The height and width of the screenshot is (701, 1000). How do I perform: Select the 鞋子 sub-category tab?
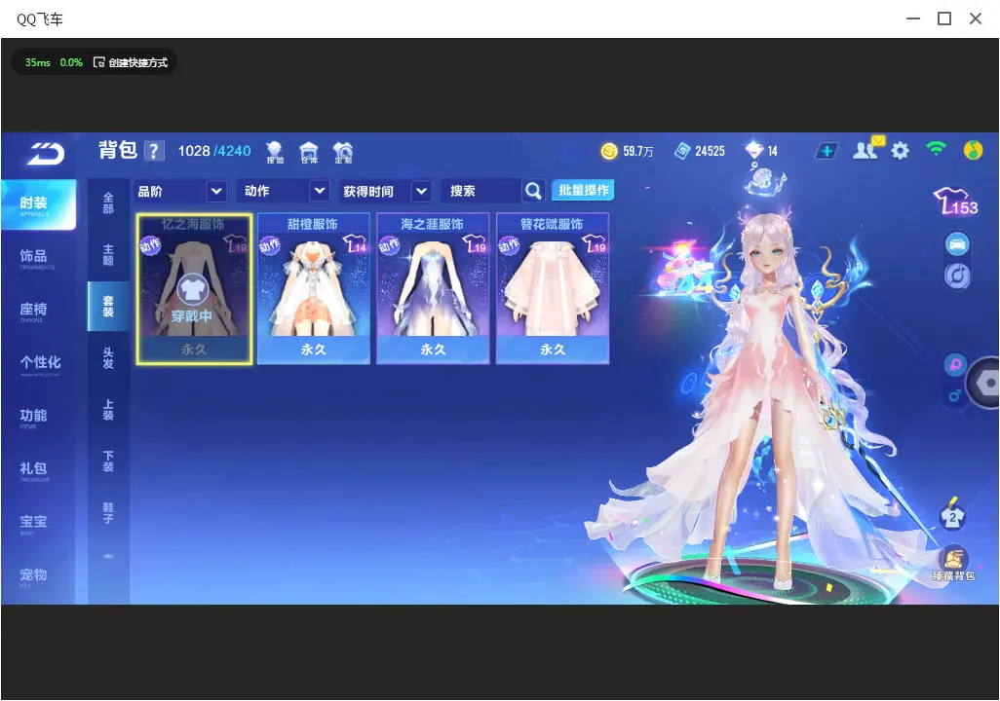tap(108, 513)
